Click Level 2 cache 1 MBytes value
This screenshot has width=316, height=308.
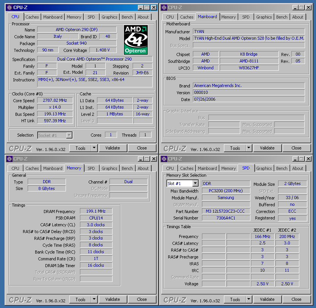point(115,114)
